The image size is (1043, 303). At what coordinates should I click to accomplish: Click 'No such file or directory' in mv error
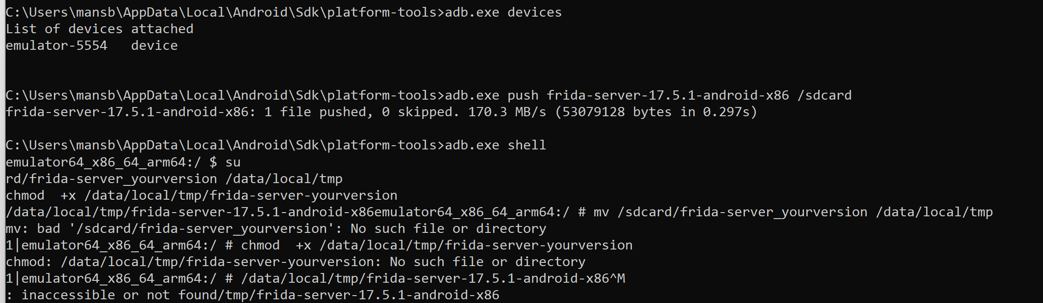click(448, 229)
